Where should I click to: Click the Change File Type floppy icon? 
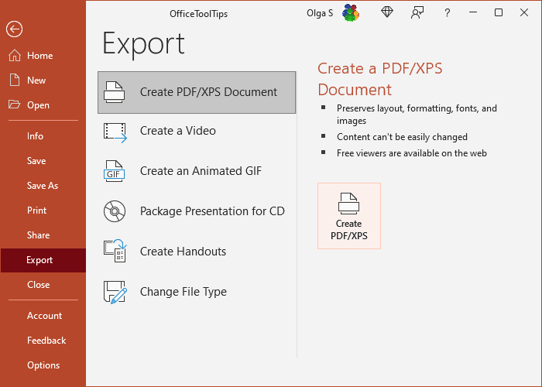[x=115, y=293]
